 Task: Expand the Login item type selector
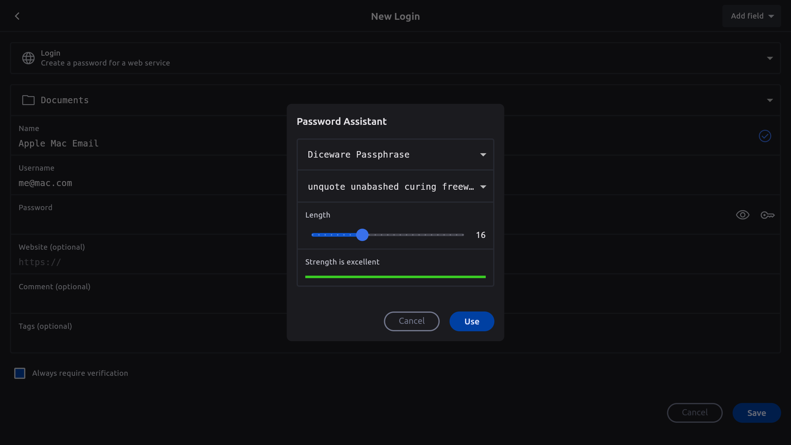point(770,58)
